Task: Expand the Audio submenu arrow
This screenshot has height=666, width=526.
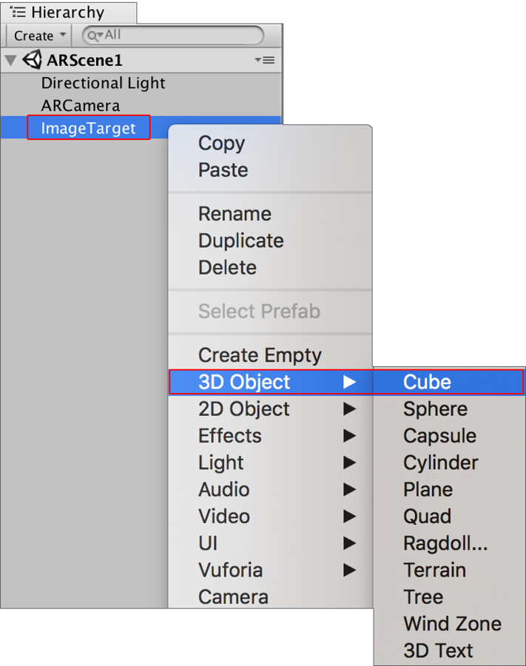Action: [349, 489]
